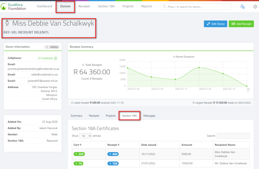
Task: Click email rallie@vodamail.co.za
Action: [x=44, y=75]
